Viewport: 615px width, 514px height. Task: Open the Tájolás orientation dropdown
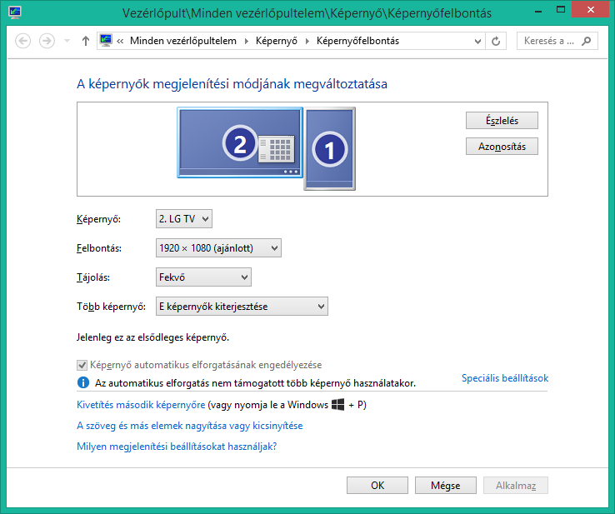point(203,277)
